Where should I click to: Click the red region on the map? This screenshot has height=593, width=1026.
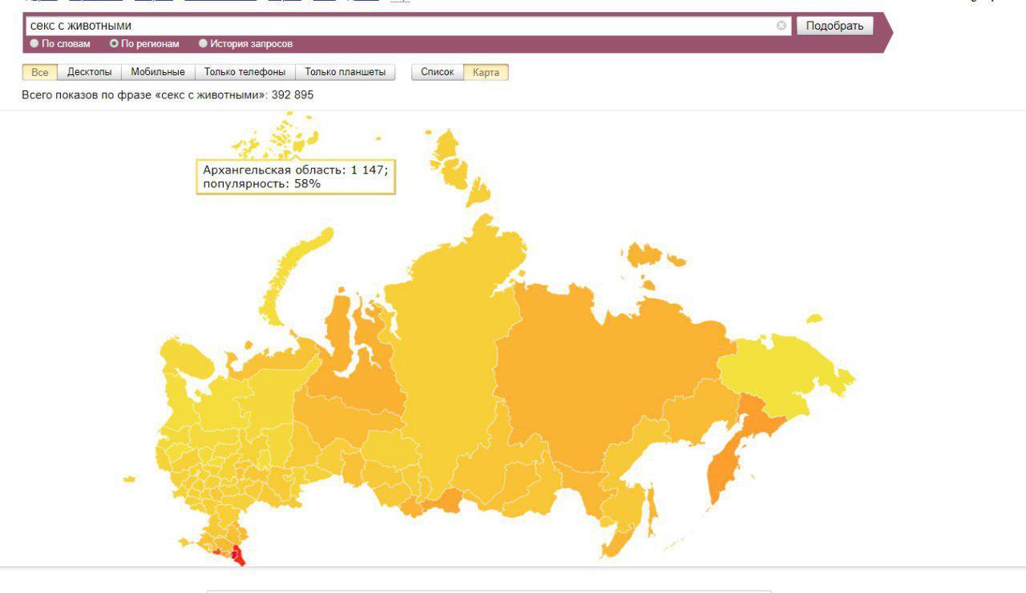point(236,555)
